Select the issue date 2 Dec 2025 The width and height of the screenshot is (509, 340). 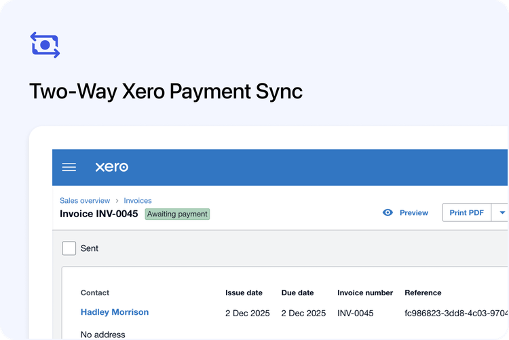click(x=247, y=313)
